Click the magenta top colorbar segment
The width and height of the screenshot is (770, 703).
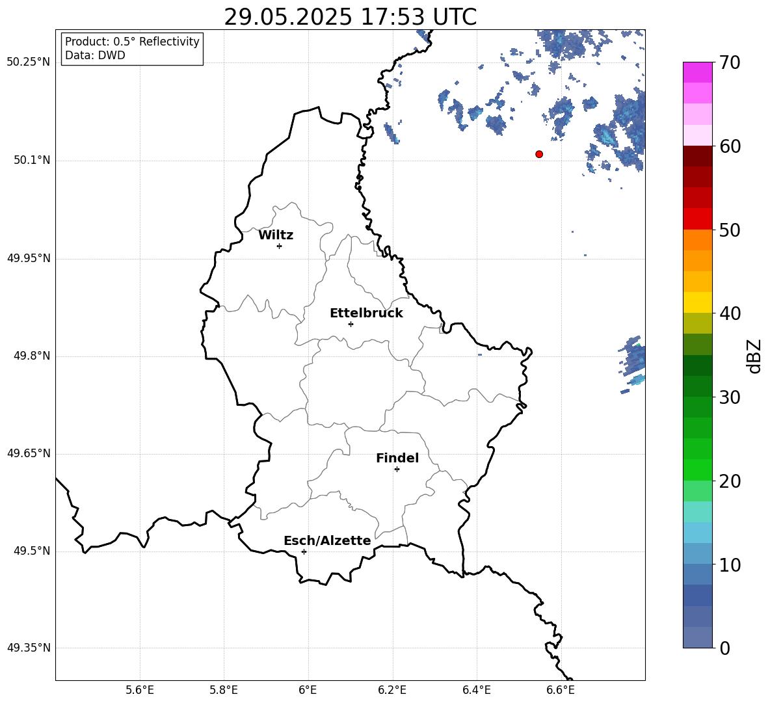click(697, 73)
